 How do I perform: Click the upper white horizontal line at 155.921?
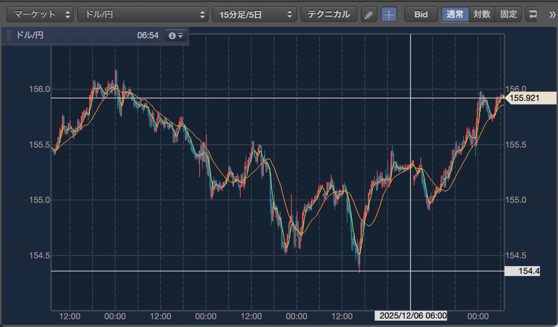[x=277, y=98]
